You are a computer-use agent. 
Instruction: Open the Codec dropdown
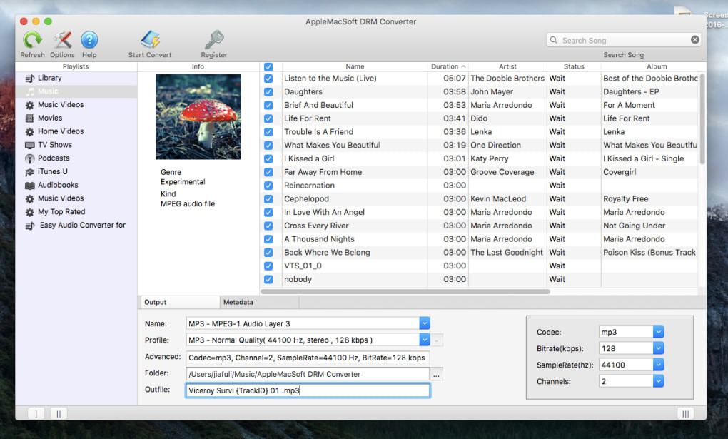pyautogui.click(x=658, y=332)
